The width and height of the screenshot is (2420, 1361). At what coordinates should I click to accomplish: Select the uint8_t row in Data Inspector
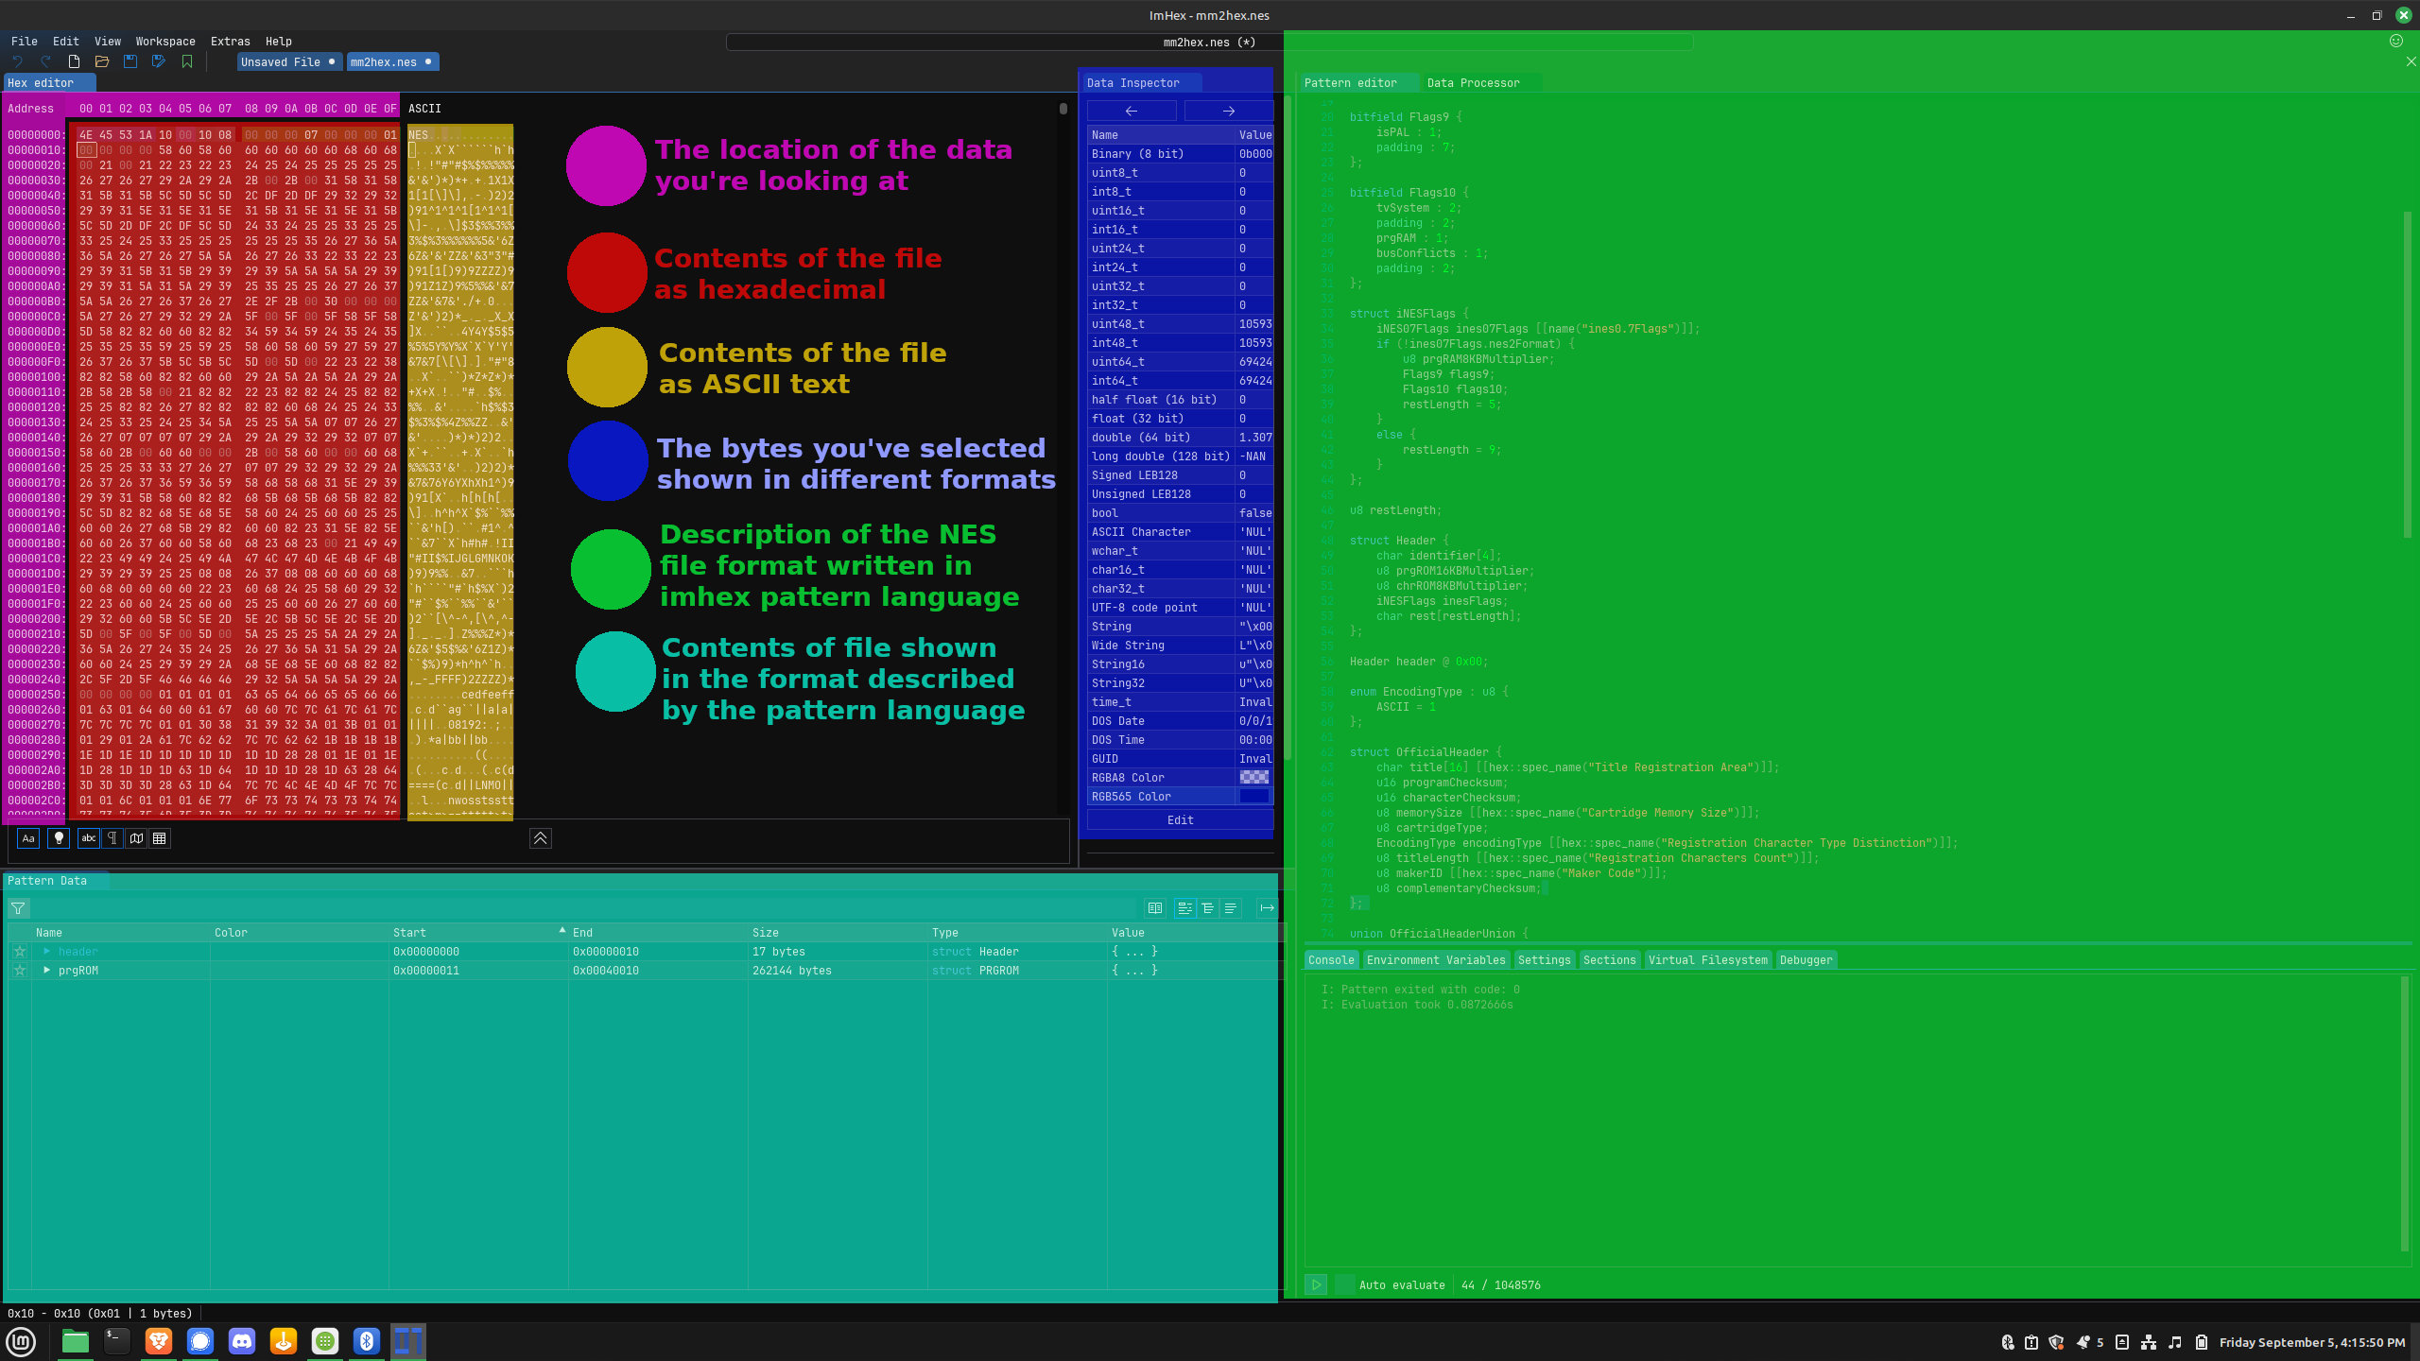click(1180, 173)
